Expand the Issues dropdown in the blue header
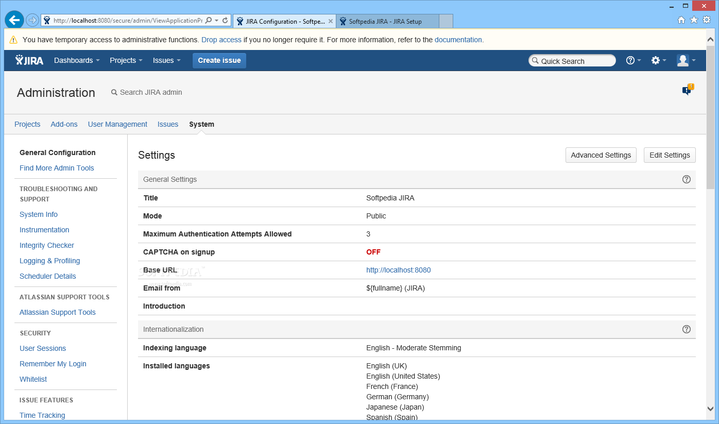This screenshot has height=424, width=719. click(x=167, y=60)
